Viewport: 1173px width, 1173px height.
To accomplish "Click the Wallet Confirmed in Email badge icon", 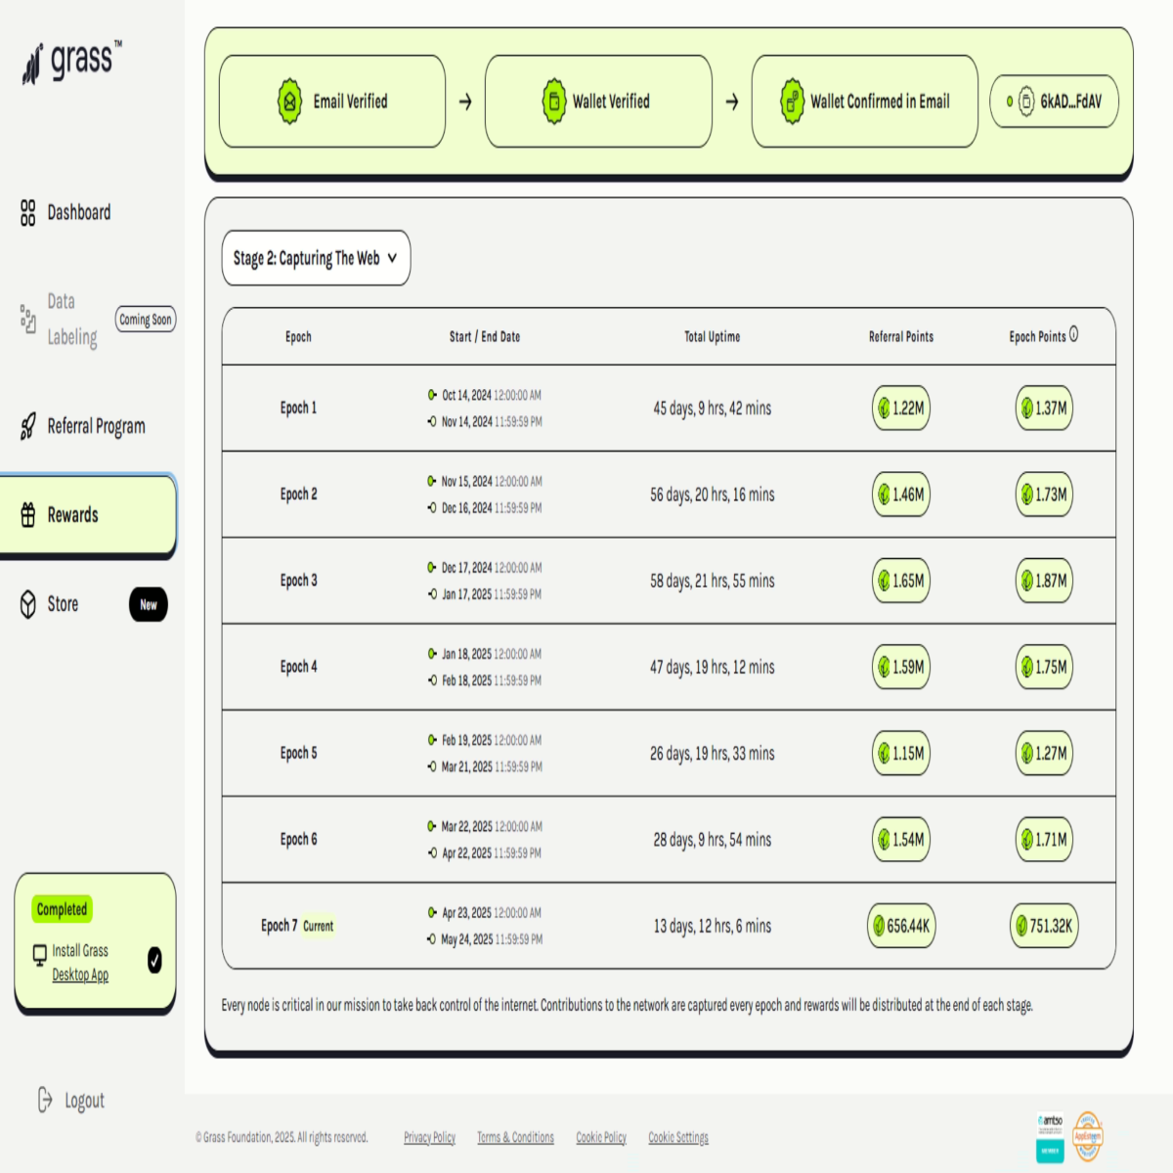I will click(792, 101).
